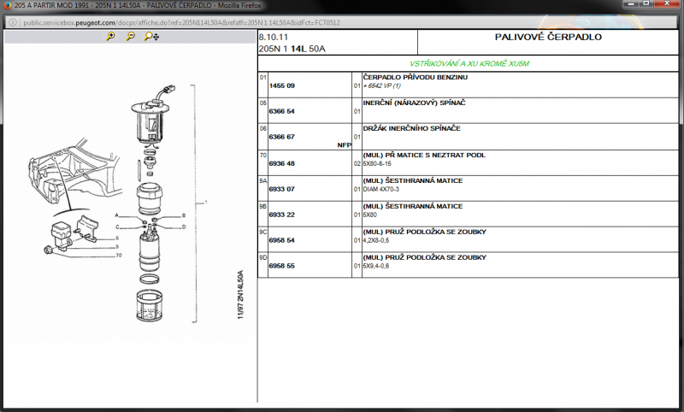This screenshot has width=684, height=412.
Task: Click the zoom out magnifier icon
Action: [x=130, y=37]
